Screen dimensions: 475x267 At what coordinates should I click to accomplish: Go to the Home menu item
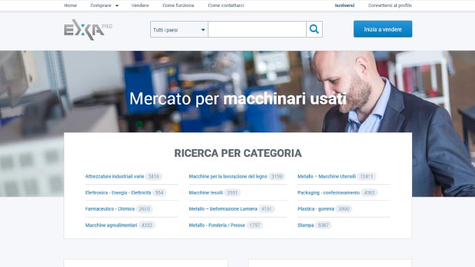click(71, 6)
